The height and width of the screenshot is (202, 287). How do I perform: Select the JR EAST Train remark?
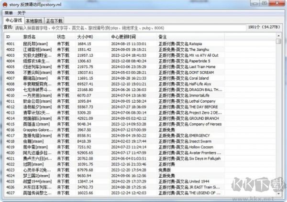tap(189, 187)
